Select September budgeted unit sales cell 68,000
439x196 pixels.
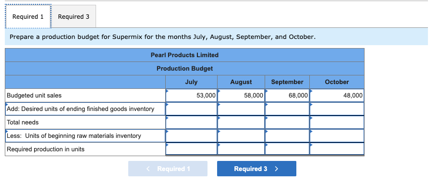click(x=287, y=96)
